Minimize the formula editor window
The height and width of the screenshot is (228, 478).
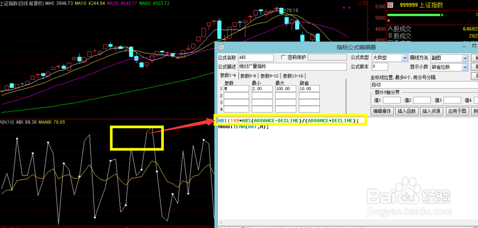(464, 47)
